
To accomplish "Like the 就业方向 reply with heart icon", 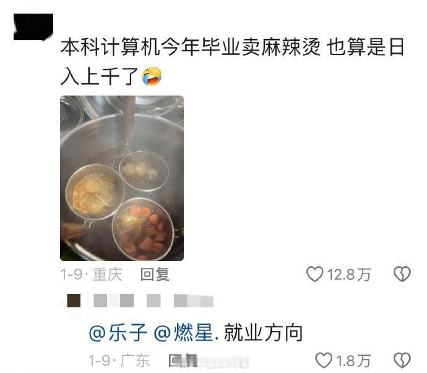I will pos(324,360).
